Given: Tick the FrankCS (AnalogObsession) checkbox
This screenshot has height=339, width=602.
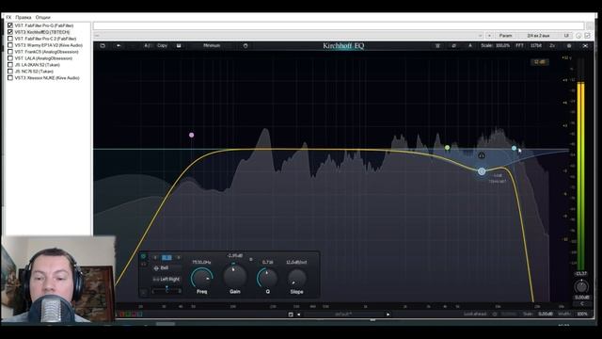Looking at the screenshot, I should [x=10, y=52].
